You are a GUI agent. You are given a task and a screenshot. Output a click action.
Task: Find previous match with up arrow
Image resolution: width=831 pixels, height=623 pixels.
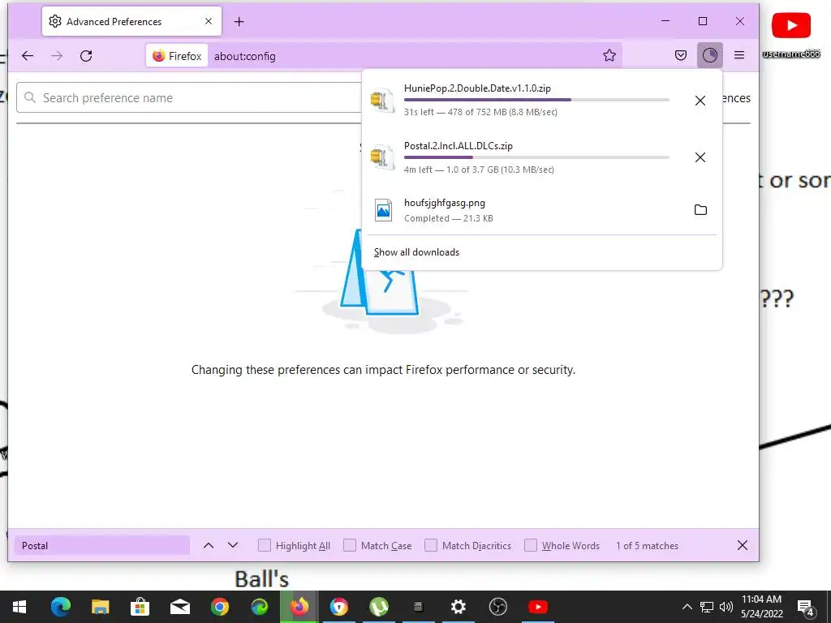pos(209,545)
